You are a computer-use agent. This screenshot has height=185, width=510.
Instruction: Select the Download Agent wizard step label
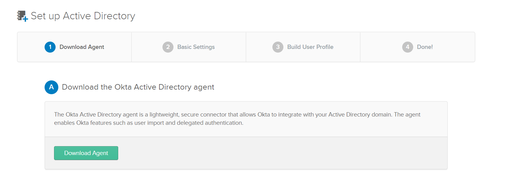click(x=82, y=47)
